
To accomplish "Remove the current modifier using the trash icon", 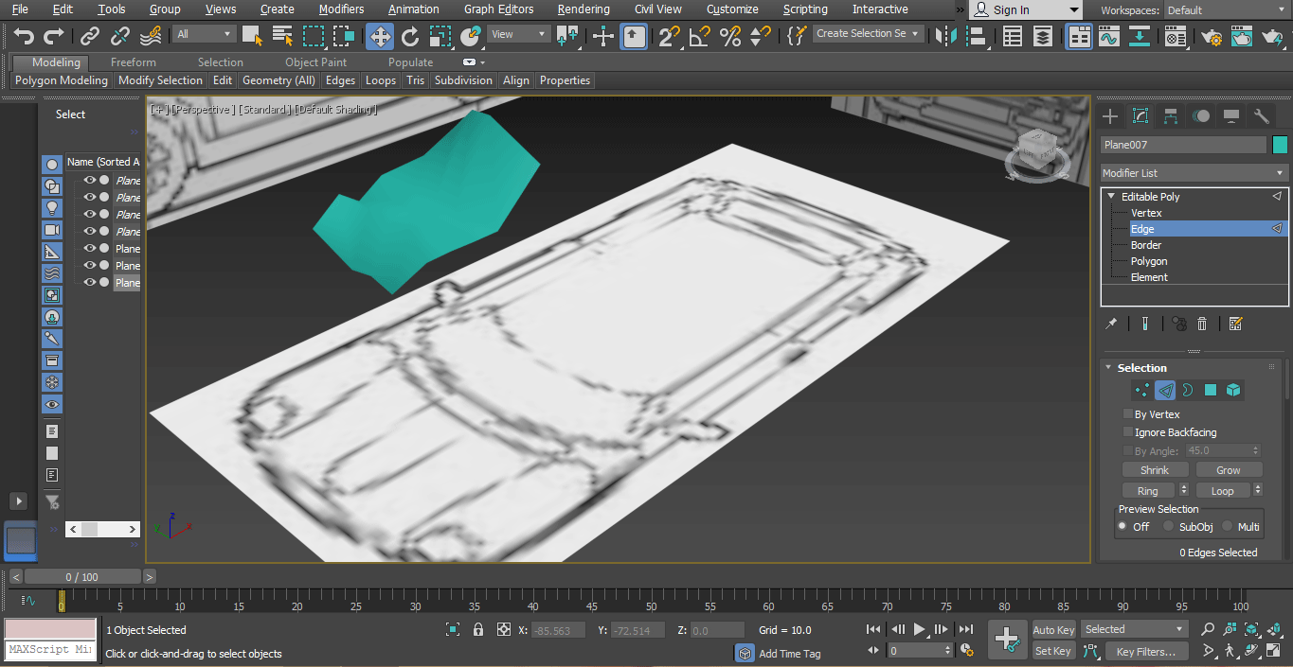I will click(x=1201, y=324).
